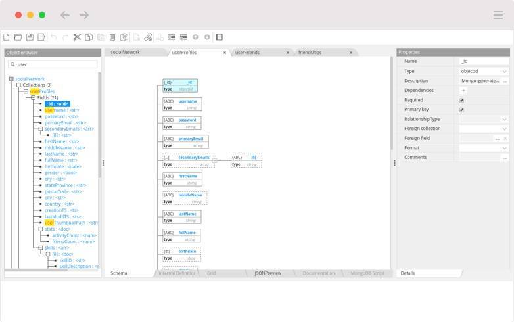Click the film strip toolbar icon
This screenshot has width=514, height=322.
[x=219, y=37]
